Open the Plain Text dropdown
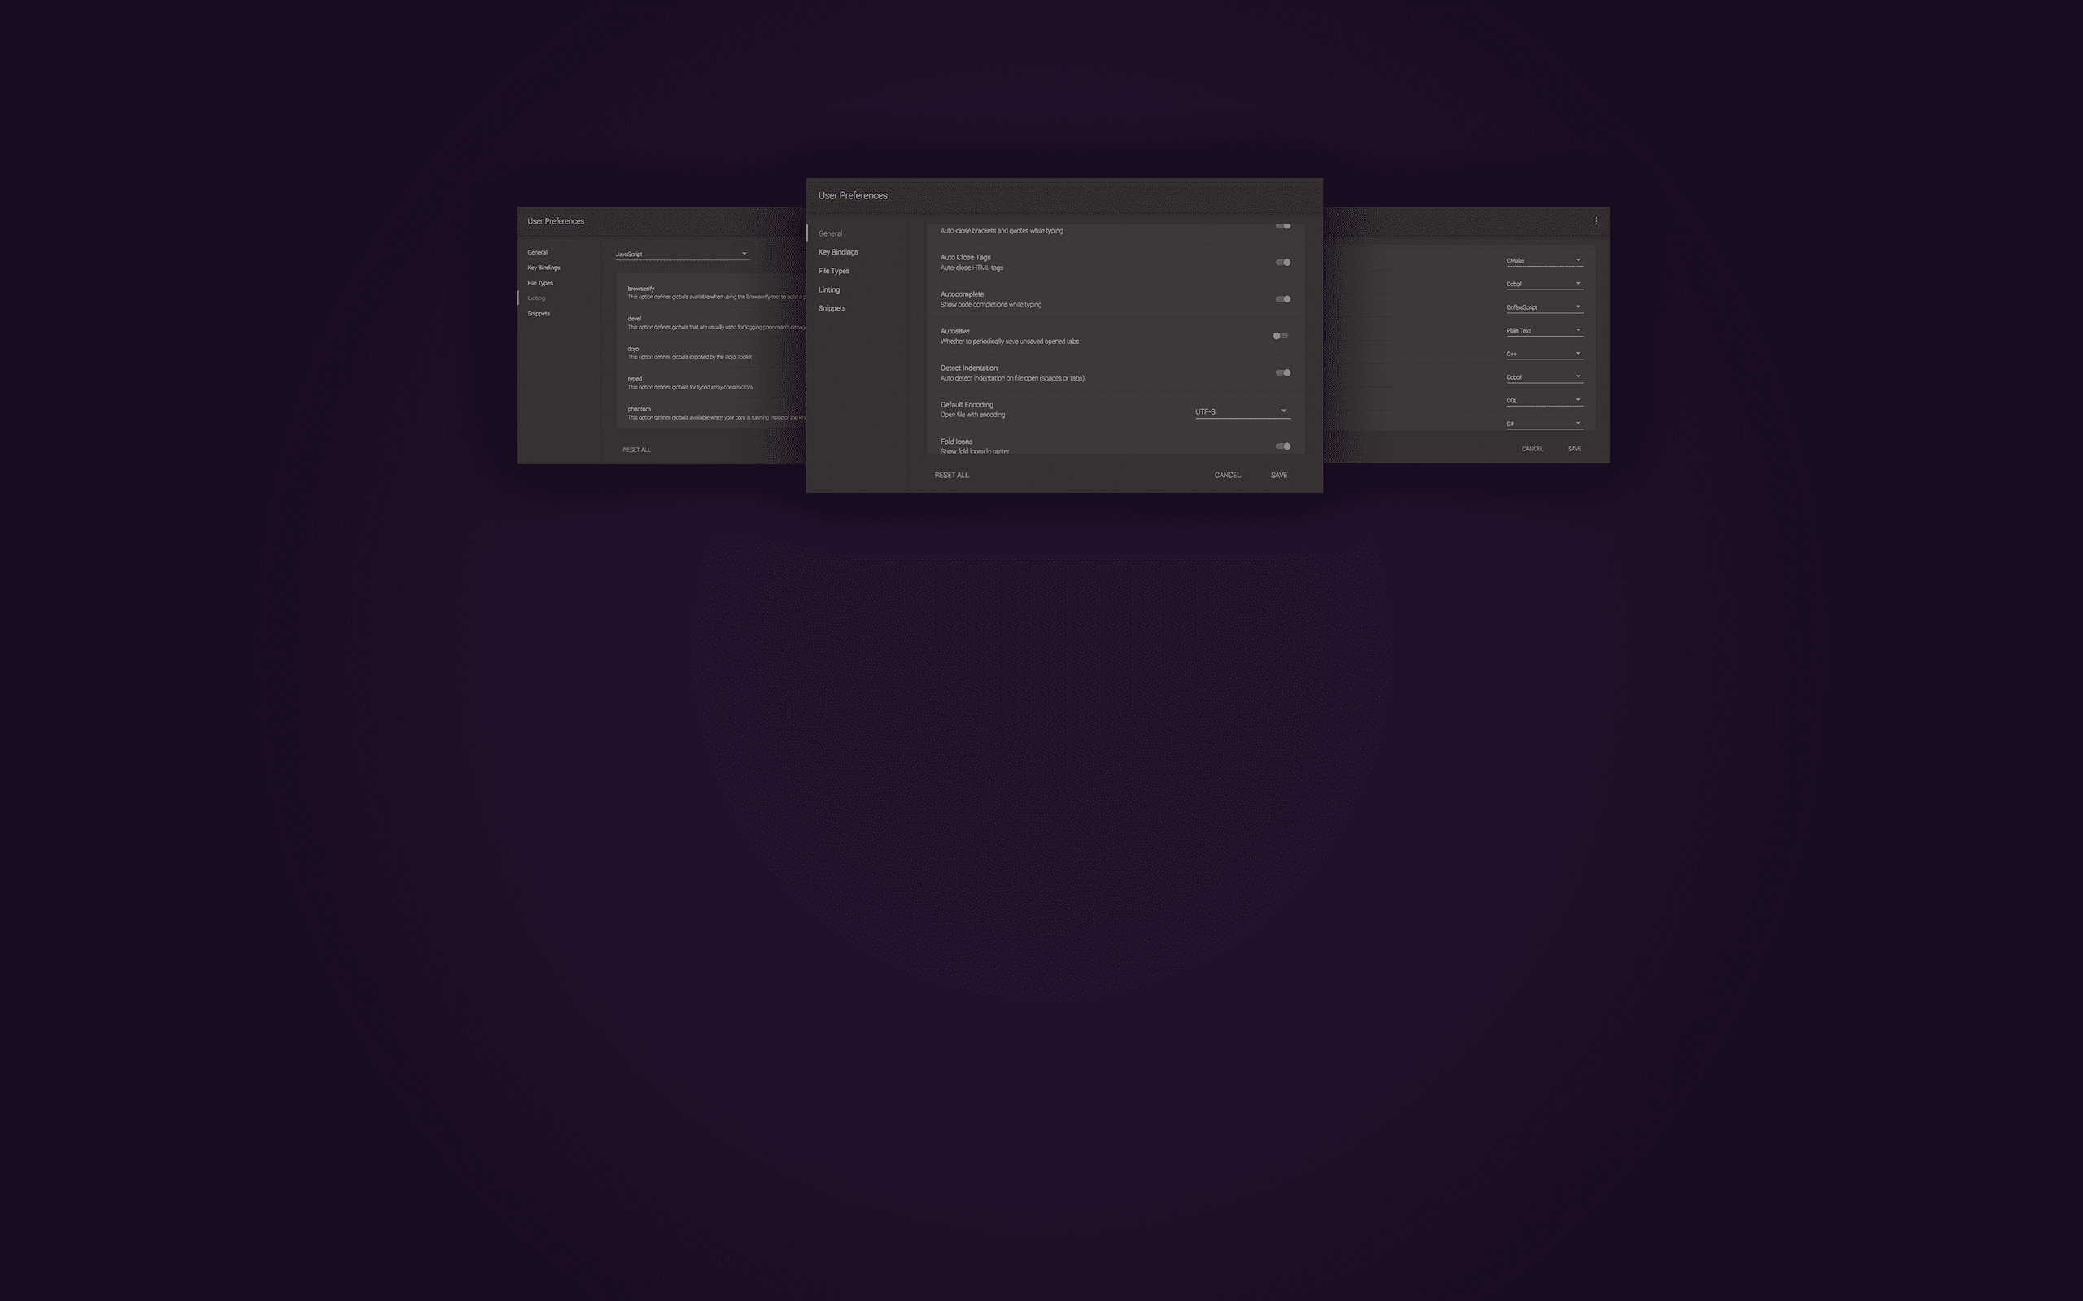This screenshot has width=2083, height=1301. click(x=1544, y=330)
